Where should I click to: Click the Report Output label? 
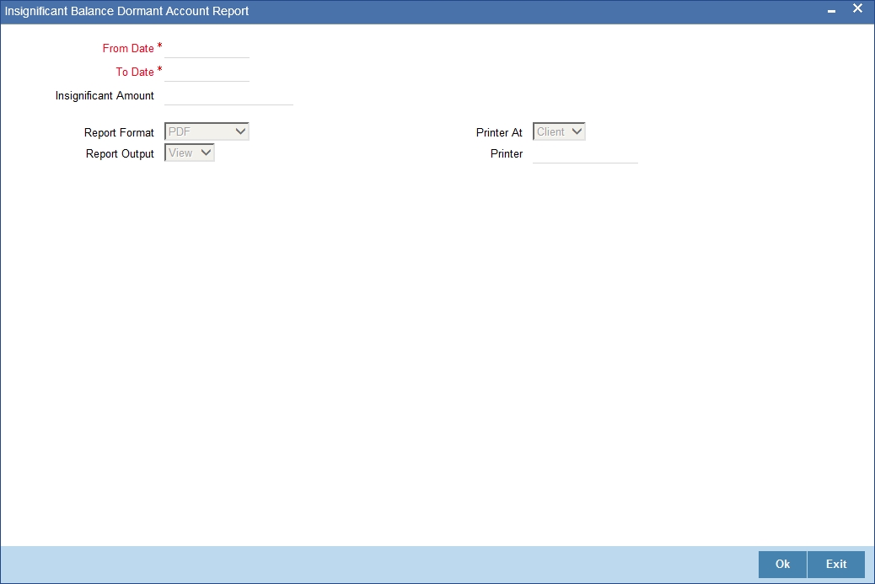tap(120, 154)
